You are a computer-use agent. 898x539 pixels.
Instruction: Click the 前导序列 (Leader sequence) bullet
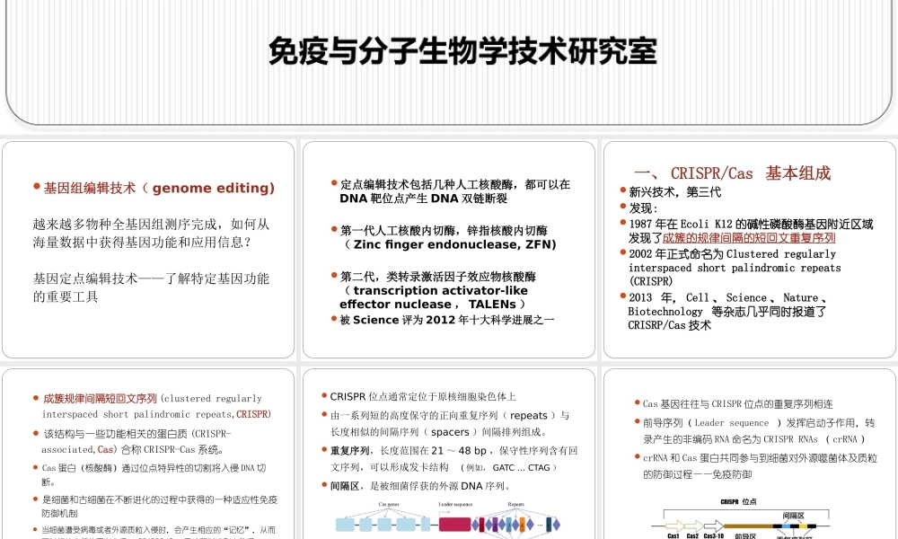tap(753, 430)
